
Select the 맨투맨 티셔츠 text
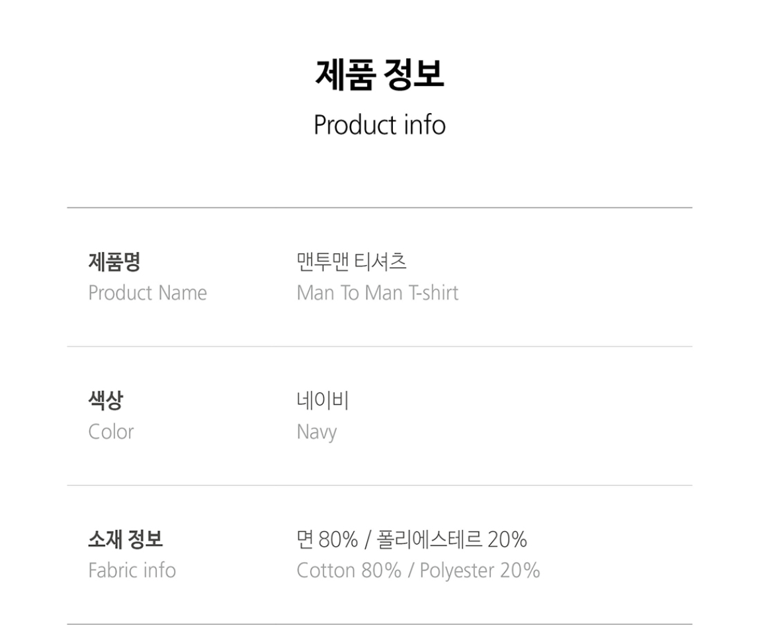[x=351, y=262]
